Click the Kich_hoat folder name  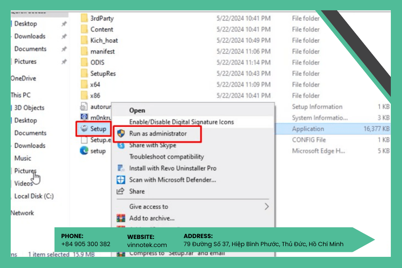click(x=104, y=40)
